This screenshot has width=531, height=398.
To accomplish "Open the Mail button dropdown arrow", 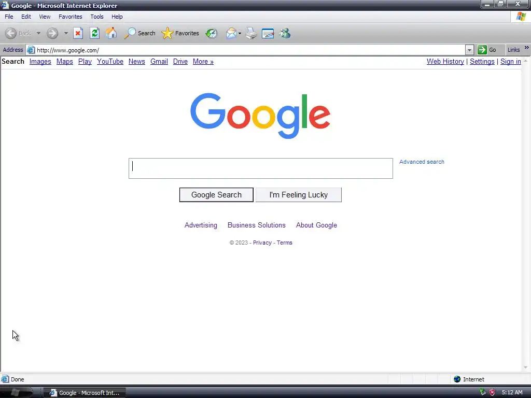I will tap(240, 33).
